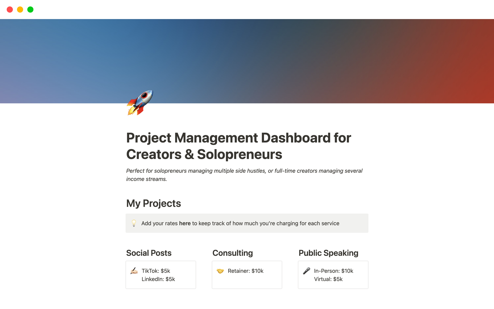Select the My Projects heading

[x=154, y=203]
